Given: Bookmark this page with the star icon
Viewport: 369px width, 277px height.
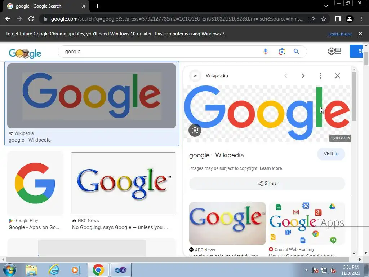Looking at the screenshot, I should (x=324, y=19).
